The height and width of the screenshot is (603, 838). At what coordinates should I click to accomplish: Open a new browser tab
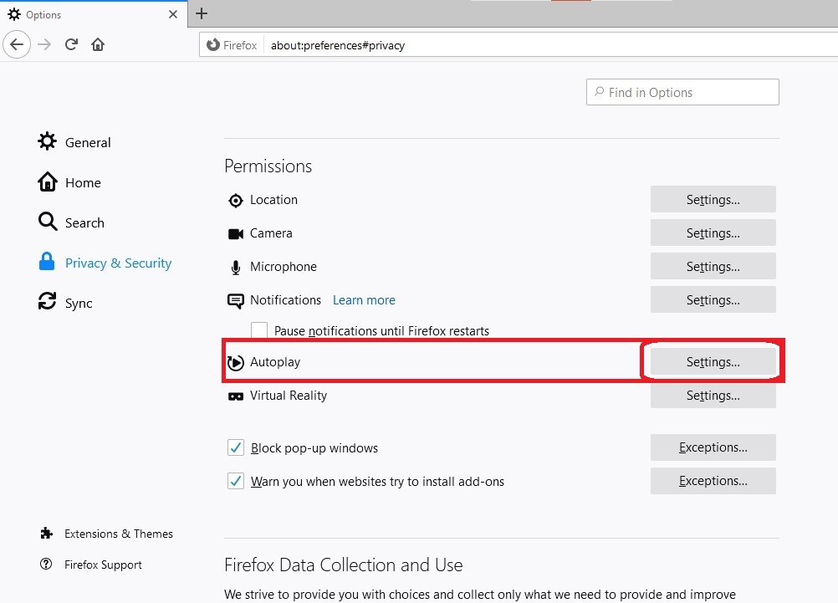click(x=202, y=13)
